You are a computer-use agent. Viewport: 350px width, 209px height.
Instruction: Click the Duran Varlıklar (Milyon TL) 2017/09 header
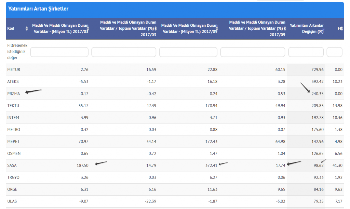(189, 28)
